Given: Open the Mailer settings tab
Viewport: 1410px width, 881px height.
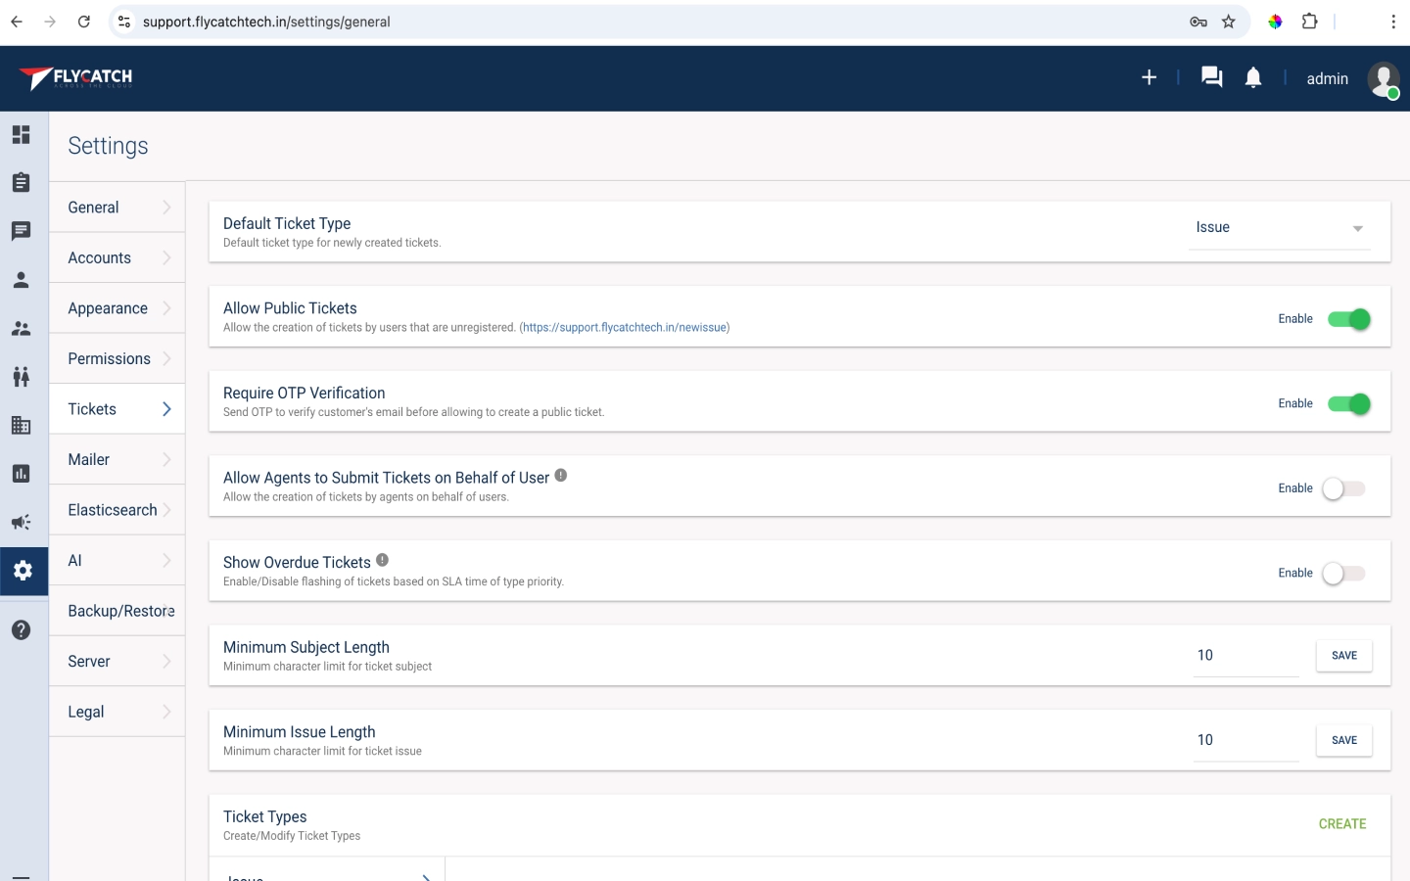Looking at the screenshot, I should coord(117,459).
